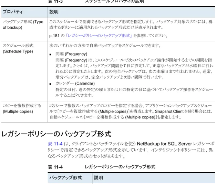Click the レガシーポリシーのバックアップ形式 section heading
The width and height of the screenshot is (217, 184).
[x=56, y=134]
